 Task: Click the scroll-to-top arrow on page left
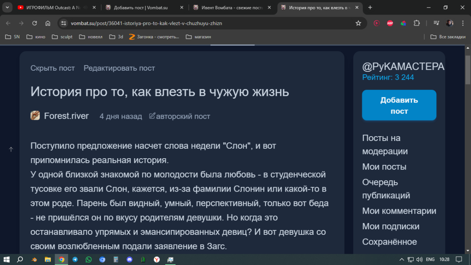click(11, 149)
